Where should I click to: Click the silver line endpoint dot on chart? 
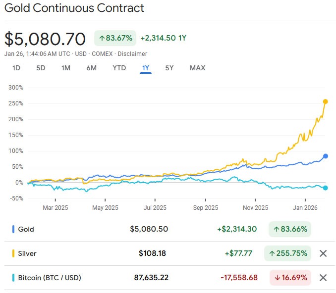[326, 101]
